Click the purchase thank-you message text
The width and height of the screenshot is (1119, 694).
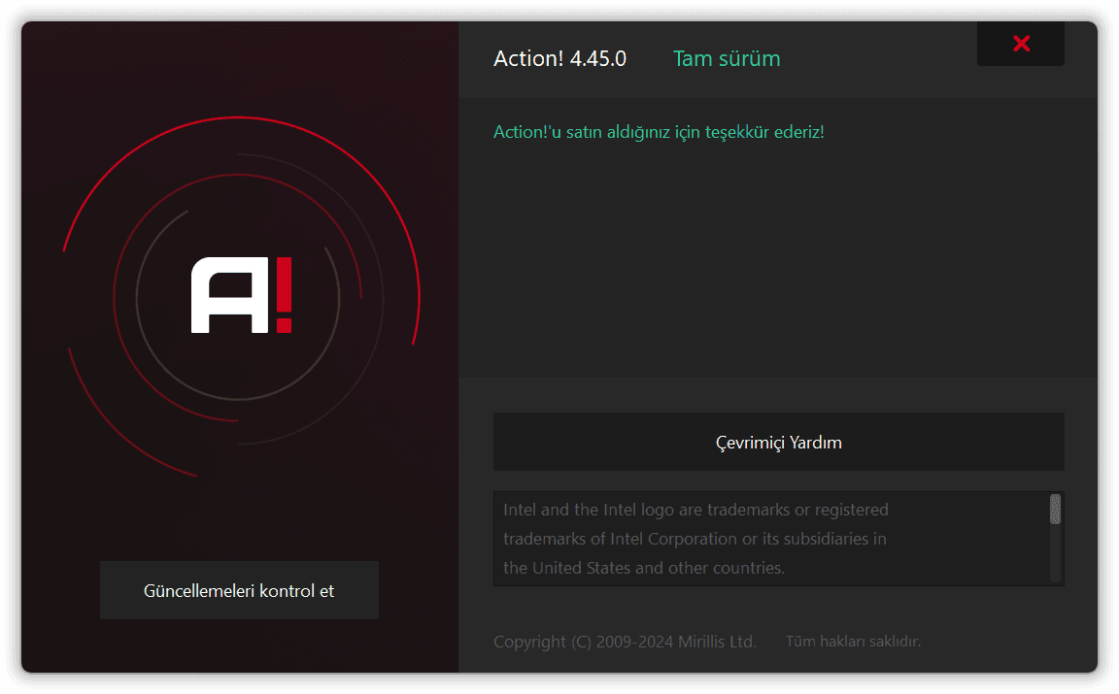(659, 132)
